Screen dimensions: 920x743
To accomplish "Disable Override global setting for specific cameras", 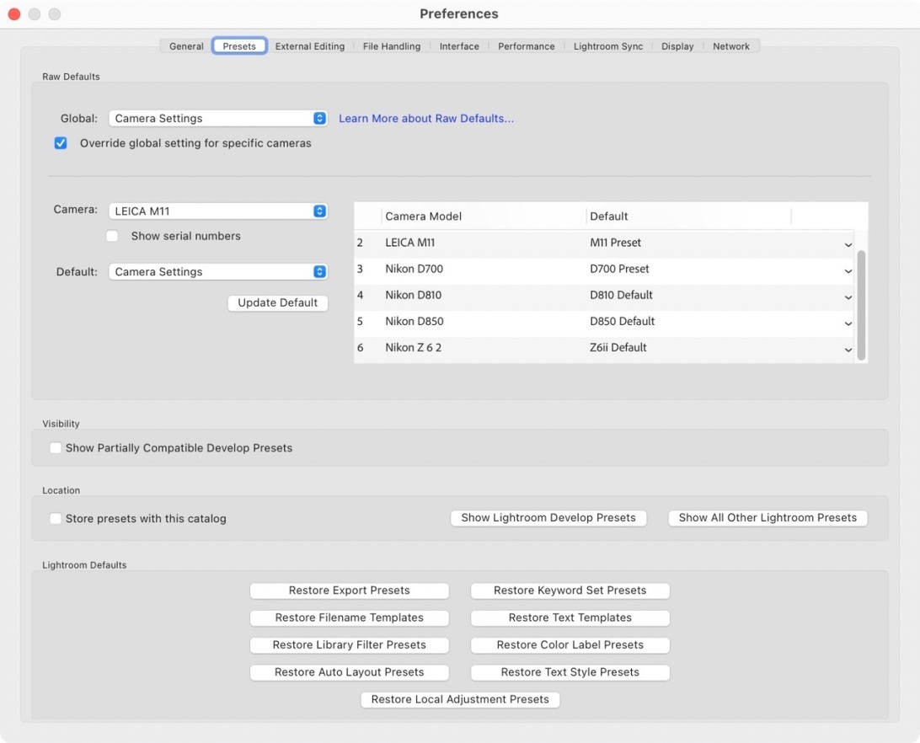I will coord(61,143).
